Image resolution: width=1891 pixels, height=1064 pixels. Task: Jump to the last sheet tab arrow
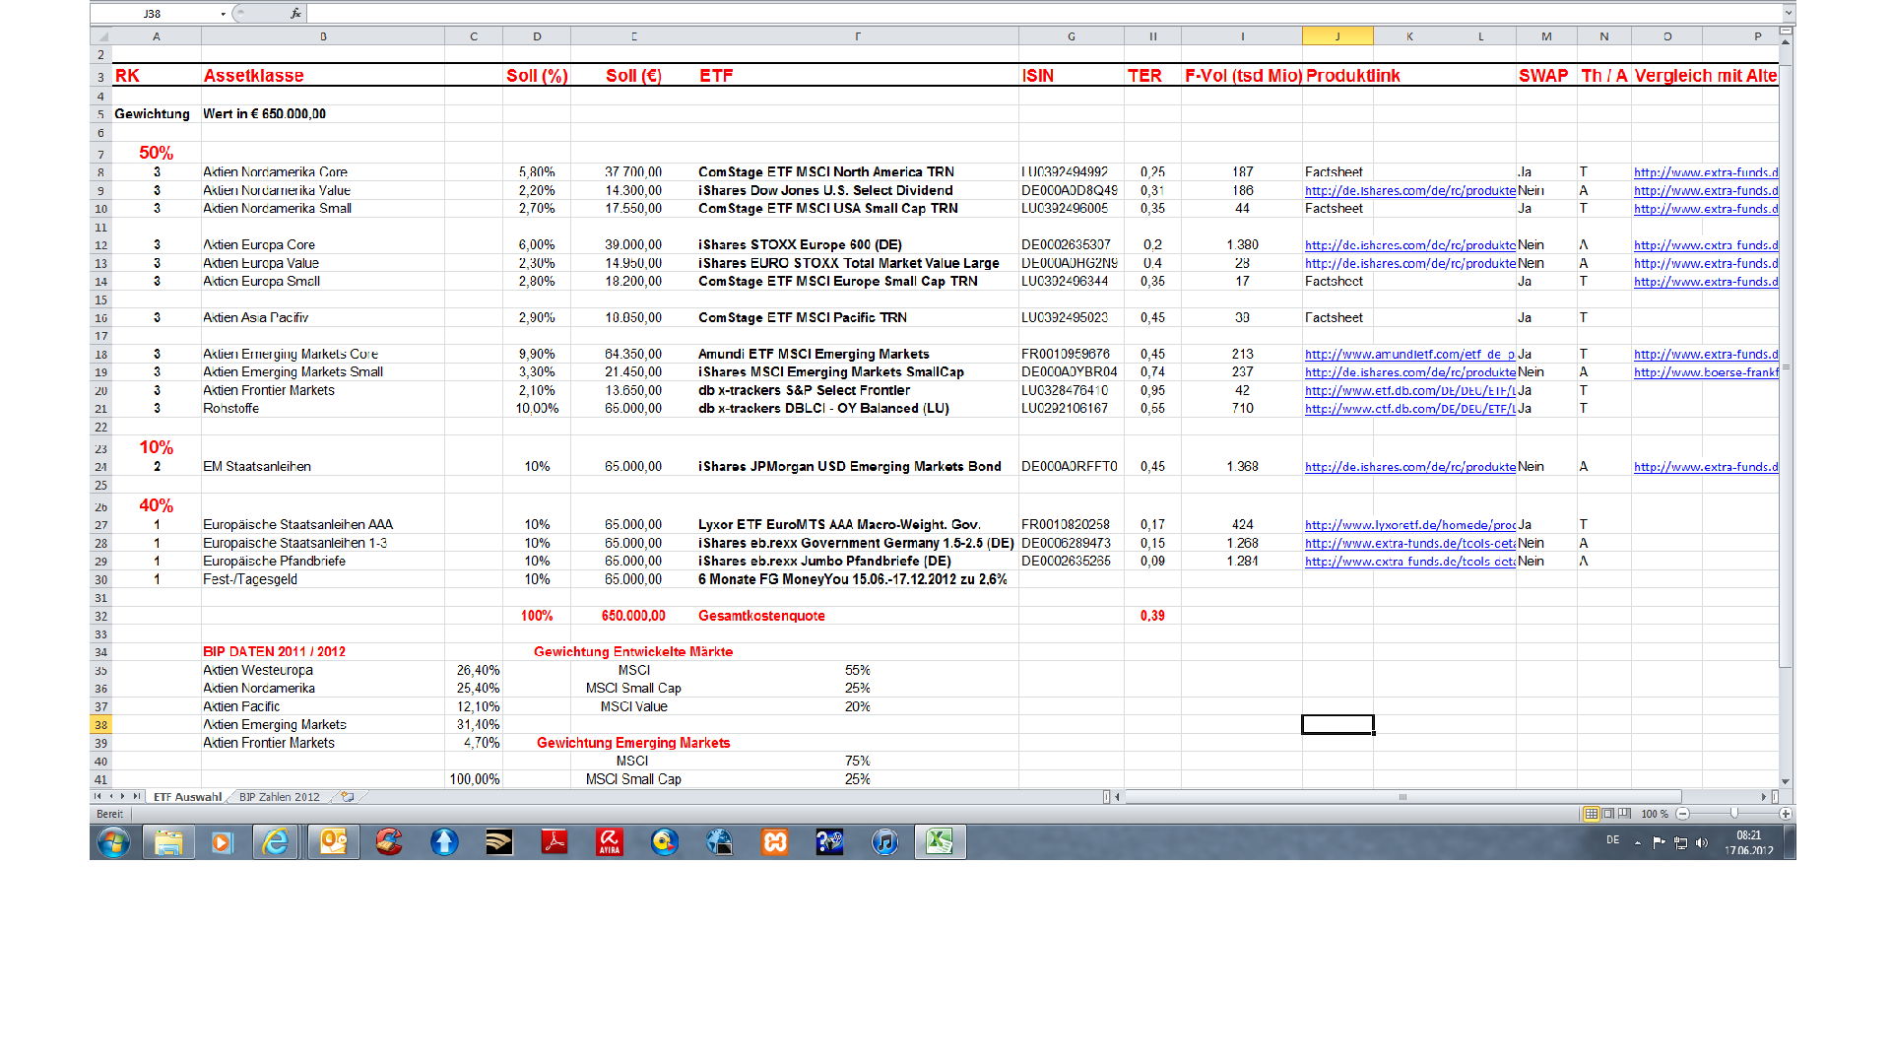pos(137,797)
